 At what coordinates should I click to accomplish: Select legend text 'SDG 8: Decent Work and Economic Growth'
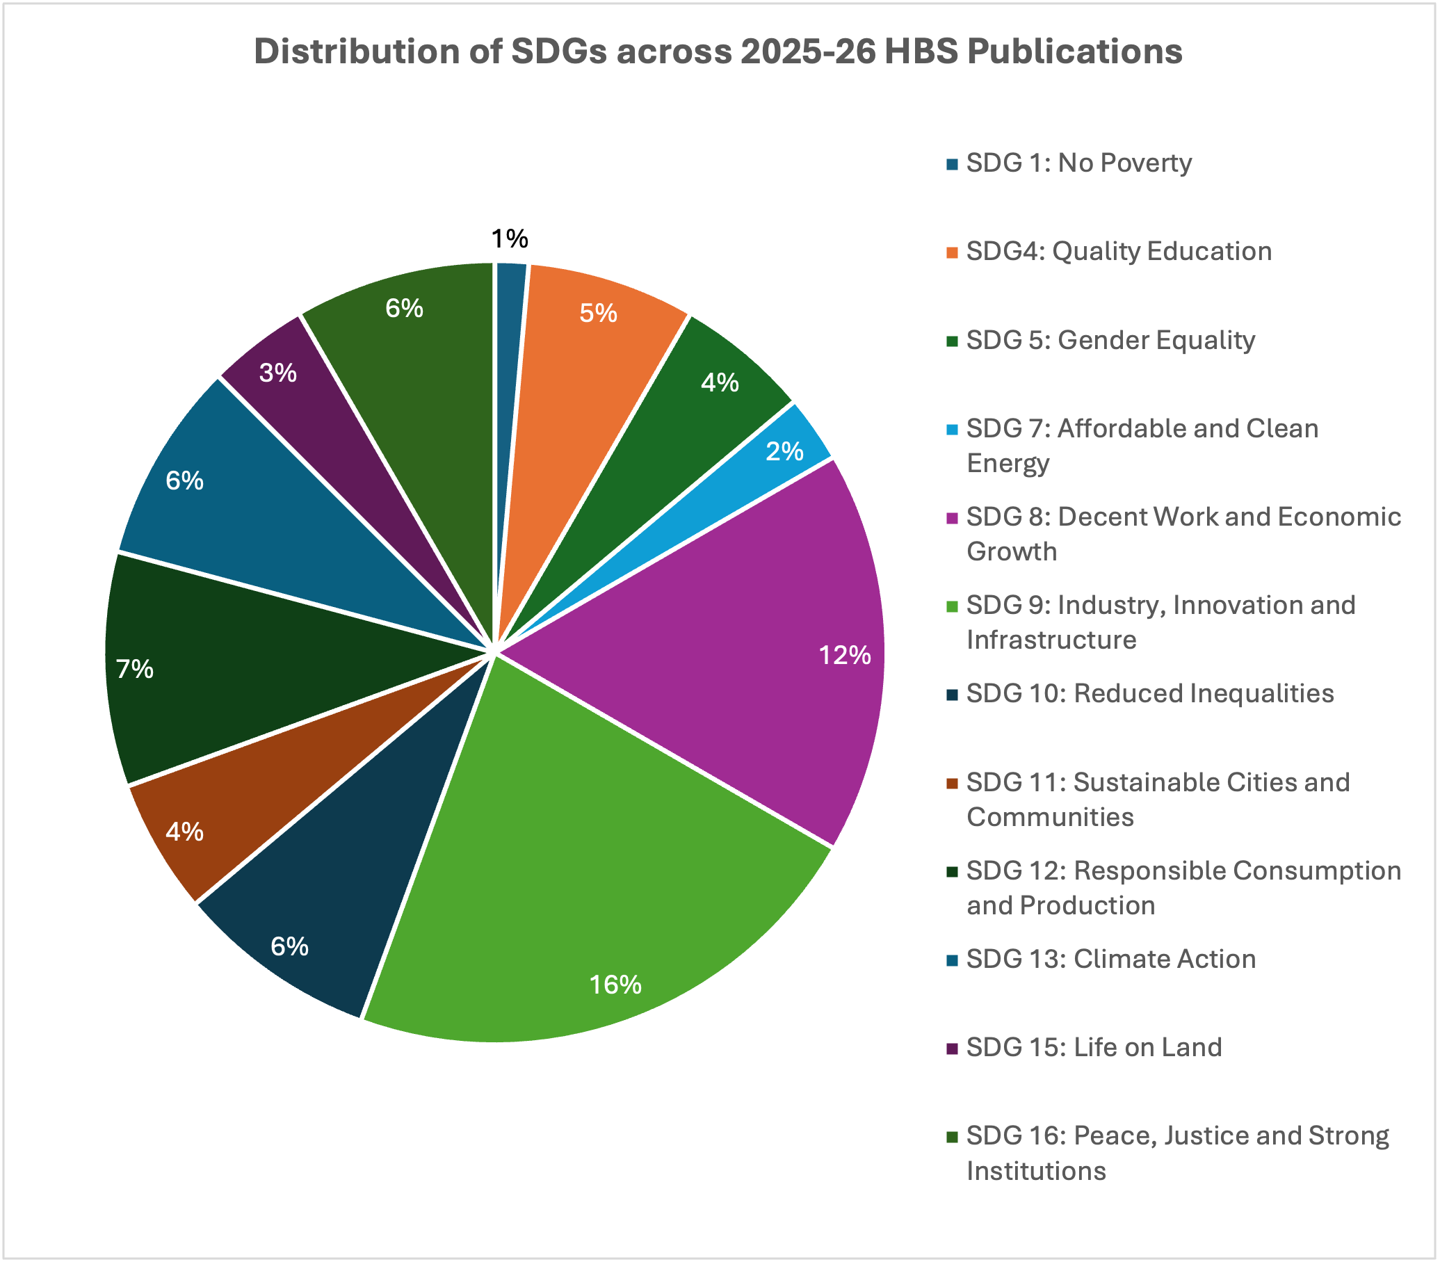[1183, 535]
